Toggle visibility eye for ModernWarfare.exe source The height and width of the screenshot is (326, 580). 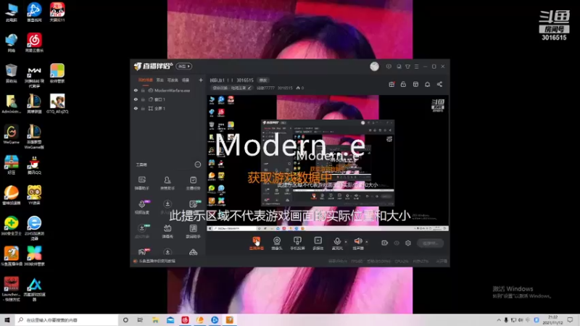pyautogui.click(x=136, y=90)
